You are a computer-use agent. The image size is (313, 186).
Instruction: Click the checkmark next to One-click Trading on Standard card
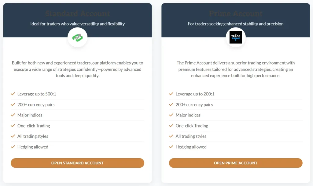click(13, 126)
